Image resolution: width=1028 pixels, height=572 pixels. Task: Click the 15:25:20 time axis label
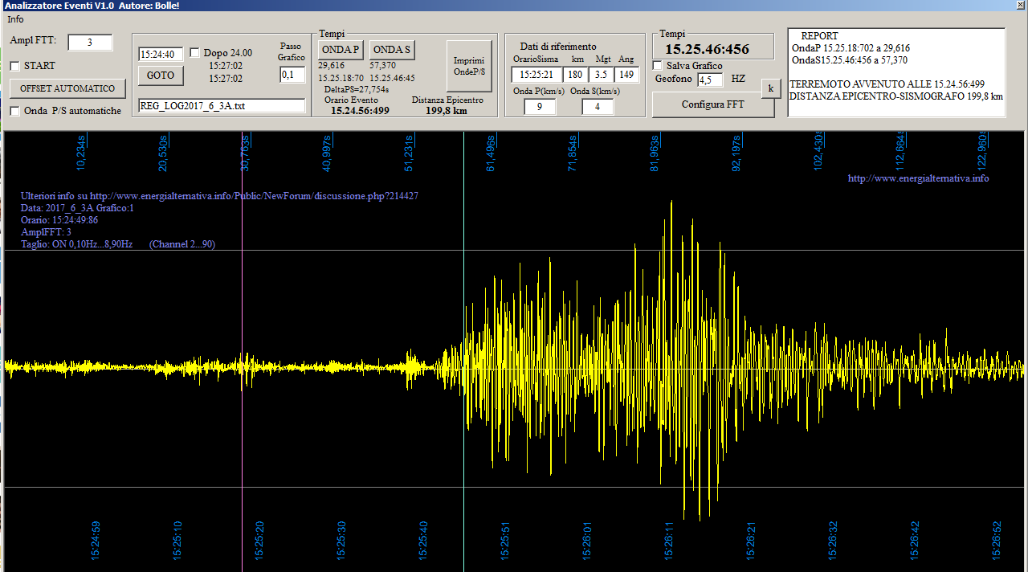coord(259,540)
